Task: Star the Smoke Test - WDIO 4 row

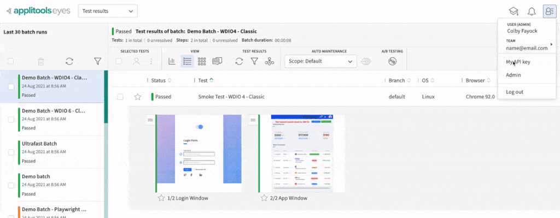Action: [x=137, y=97]
